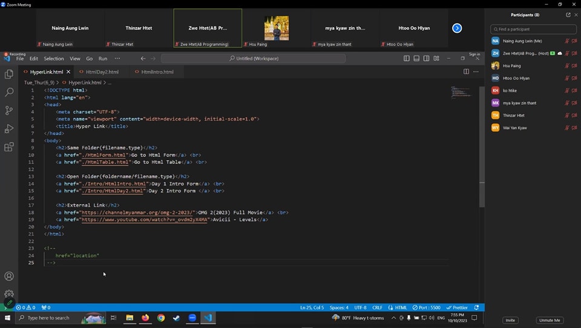Click the Untitled (Workspace) command center
The height and width of the screenshot is (328, 581).
pos(254,58)
